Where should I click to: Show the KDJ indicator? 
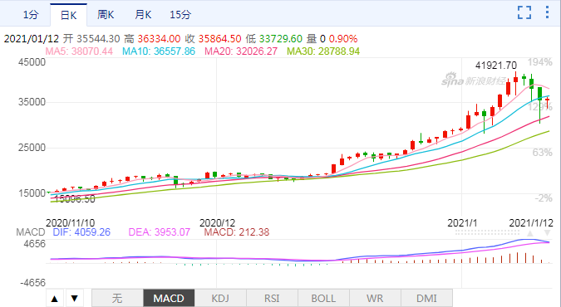[220, 299]
